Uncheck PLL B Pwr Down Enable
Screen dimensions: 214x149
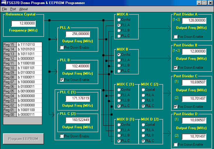(x=62, y=80)
